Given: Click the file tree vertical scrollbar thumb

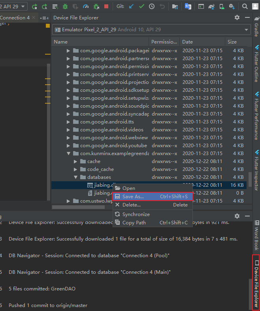Looking at the screenshot, I should pos(250,179).
